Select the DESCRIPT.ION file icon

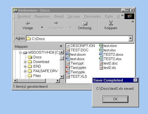(68, 46)
